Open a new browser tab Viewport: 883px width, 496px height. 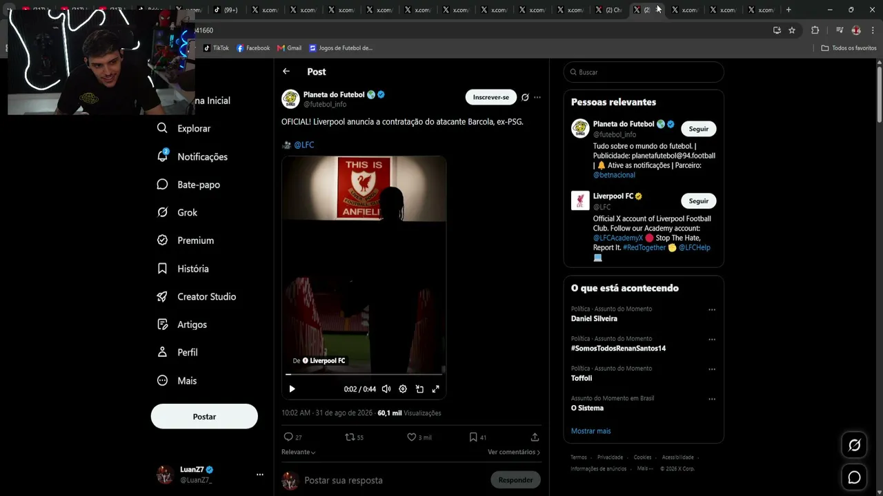(x=788, y=10)
